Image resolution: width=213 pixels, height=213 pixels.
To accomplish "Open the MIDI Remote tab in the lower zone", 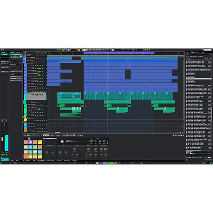I will [67, 160].
